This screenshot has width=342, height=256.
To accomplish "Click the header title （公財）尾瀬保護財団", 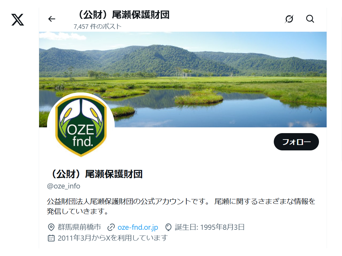I will tap(122, 15).
